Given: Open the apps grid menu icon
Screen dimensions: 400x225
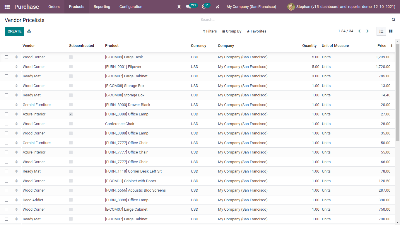Looking at the screenshot, I should tap(7, 7).
